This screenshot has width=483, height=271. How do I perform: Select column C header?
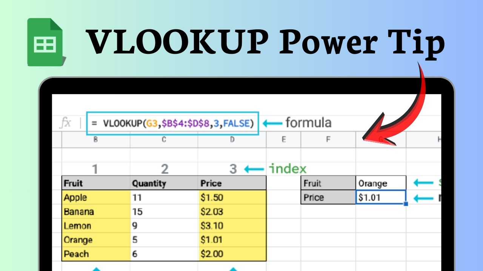pos(164,140)
